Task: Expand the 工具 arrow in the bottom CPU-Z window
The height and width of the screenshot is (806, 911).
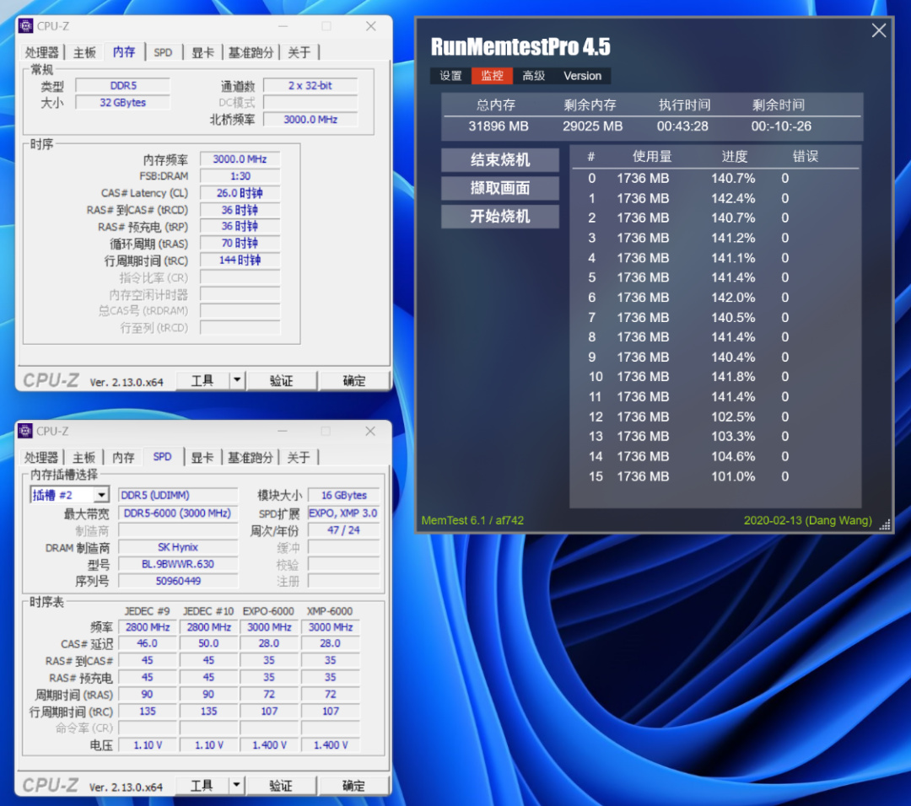Action: click(x=237, y=786)
